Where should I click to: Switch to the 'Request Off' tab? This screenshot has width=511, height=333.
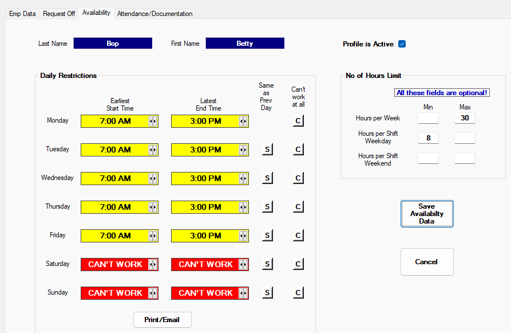58,13
